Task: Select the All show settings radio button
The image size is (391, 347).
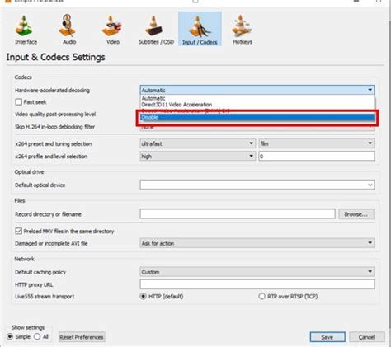Action: click(x=37, y=336)
